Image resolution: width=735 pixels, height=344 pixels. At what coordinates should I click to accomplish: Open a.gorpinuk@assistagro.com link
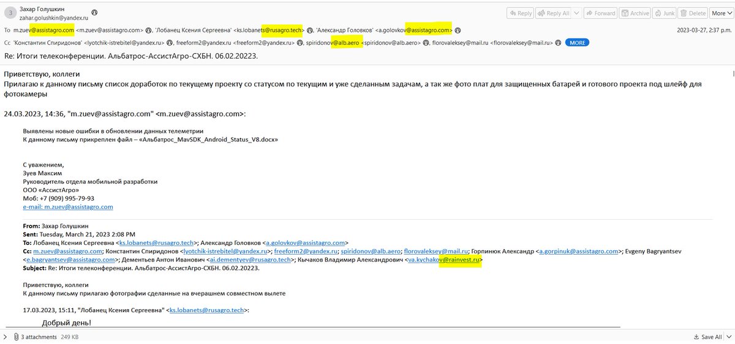click(x=579, y=251)
